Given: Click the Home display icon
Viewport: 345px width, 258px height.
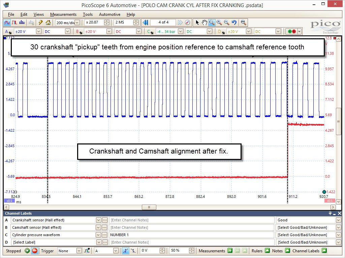Looking at the screenshot, I should pos(48,23).
